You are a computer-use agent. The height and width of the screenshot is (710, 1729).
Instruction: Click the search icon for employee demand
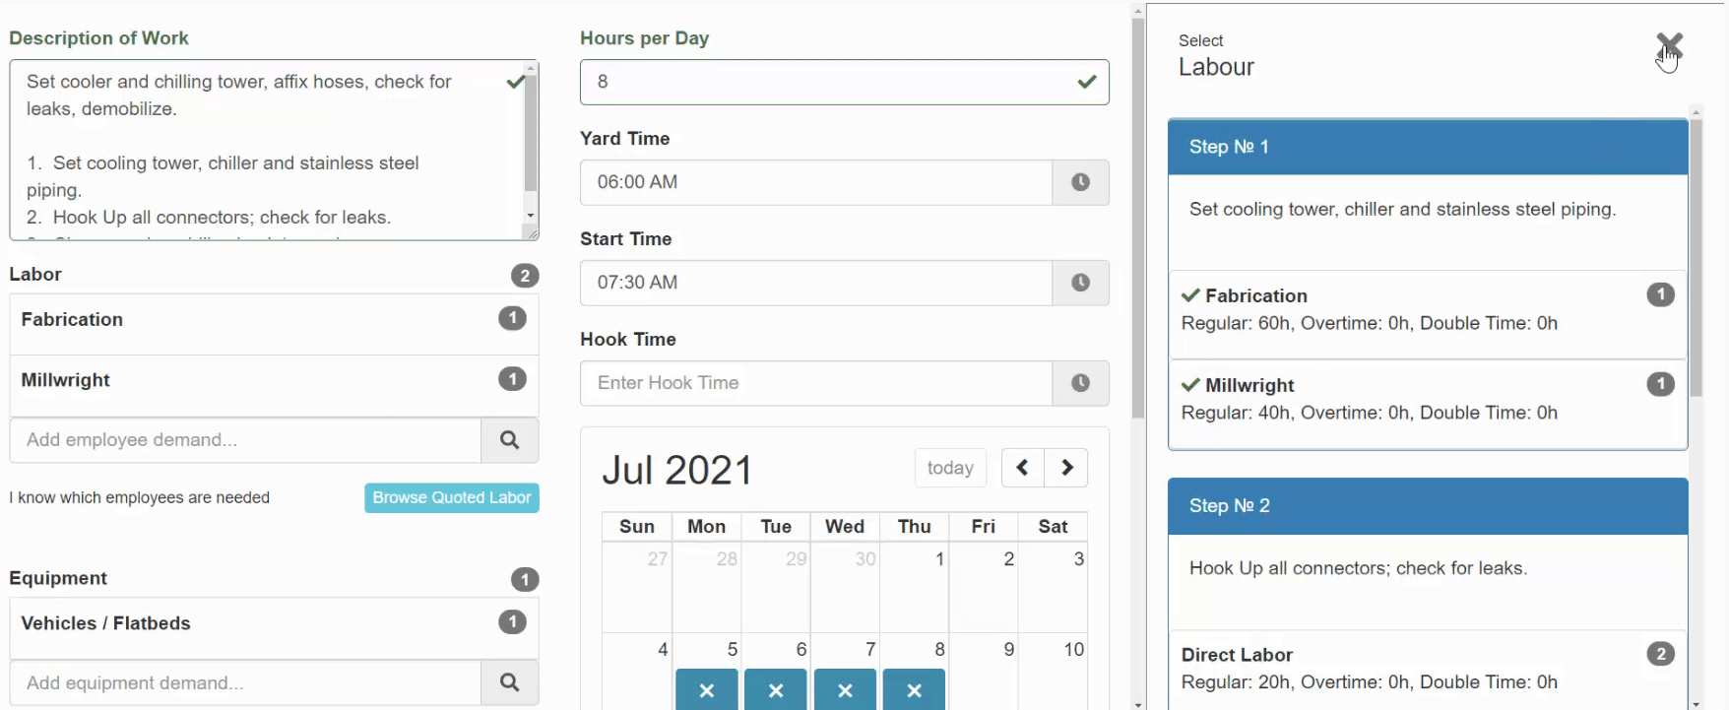510,440
